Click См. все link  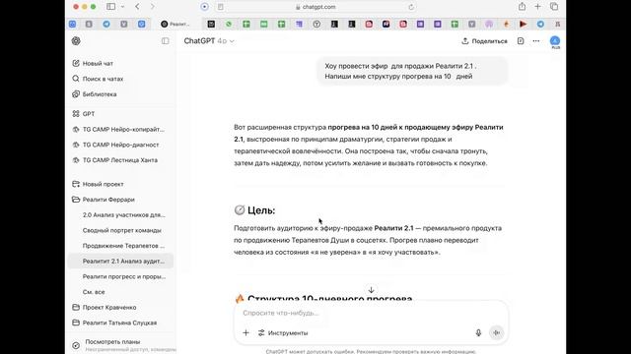[x=94, y=292]
